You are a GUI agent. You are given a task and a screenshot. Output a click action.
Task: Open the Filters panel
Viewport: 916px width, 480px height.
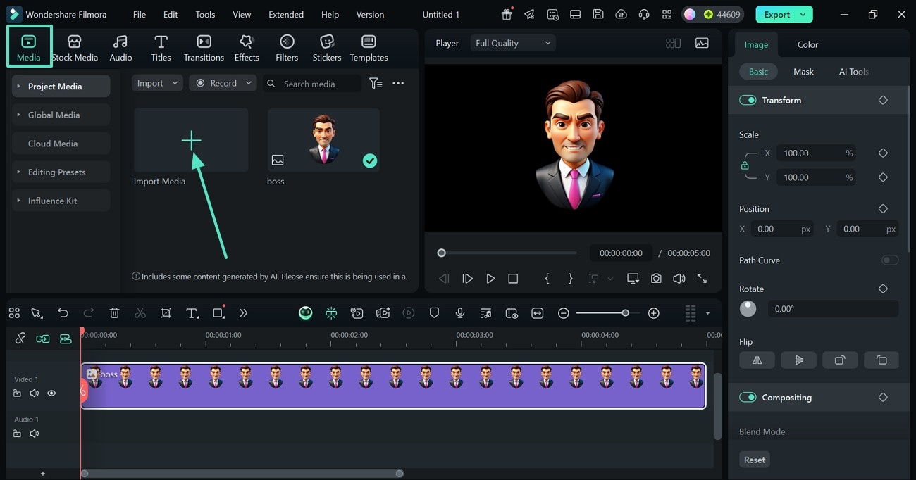click(287, 47)
